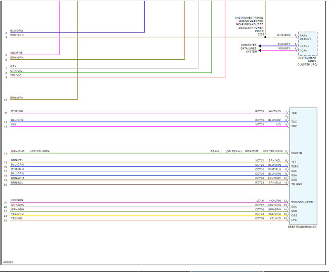Select the (OR RE454) alternate circuit code
Image resolution: width=329 pixels, height=272 pixels.
coord(234,151)
